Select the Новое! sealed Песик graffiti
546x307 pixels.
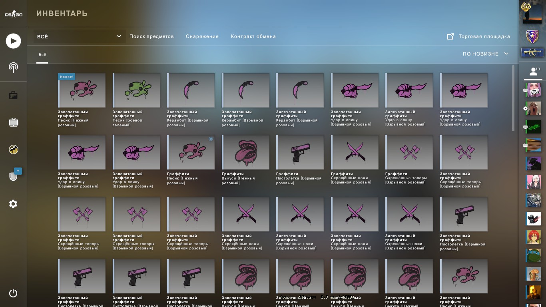(82, 100)
